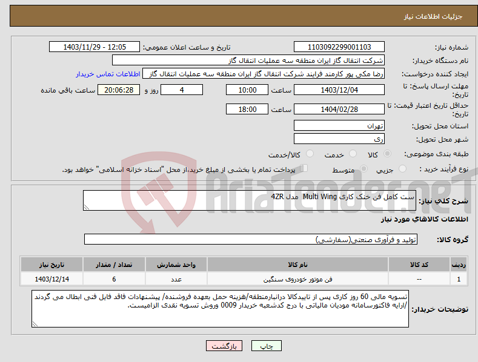Click the اطلاعات کالاهای مورد نیاز section heading
The image size is (478, 362).
click(424, 219)
